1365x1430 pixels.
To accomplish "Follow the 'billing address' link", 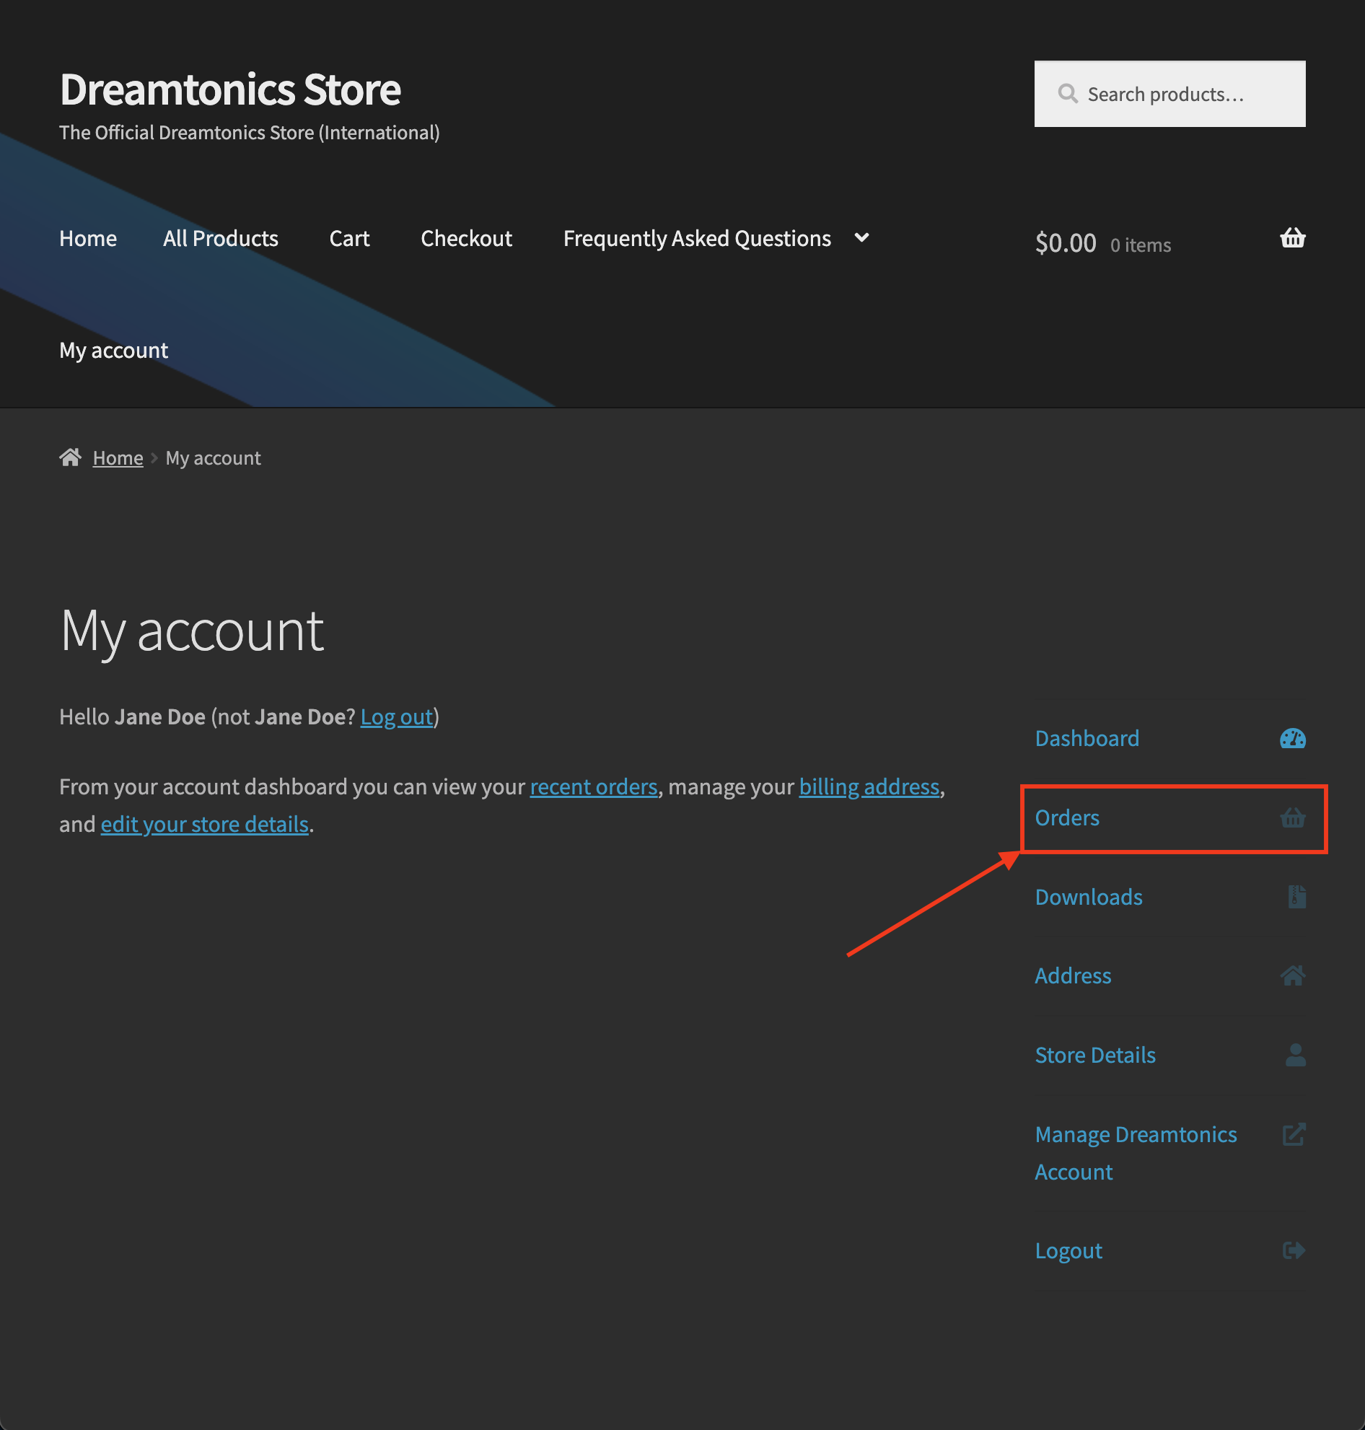I will pos(869,786).
